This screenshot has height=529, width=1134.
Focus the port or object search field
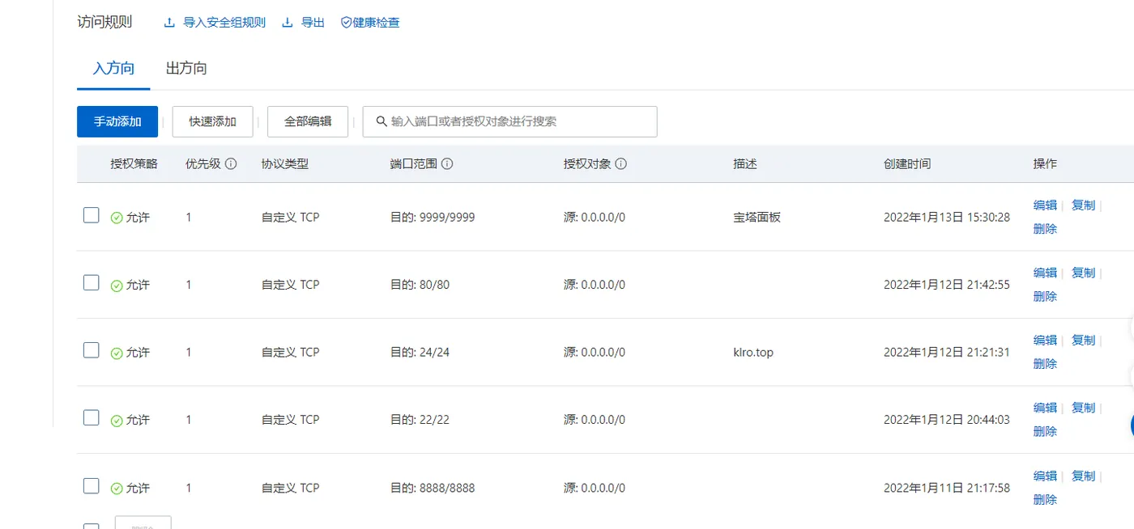pos(518,121)
